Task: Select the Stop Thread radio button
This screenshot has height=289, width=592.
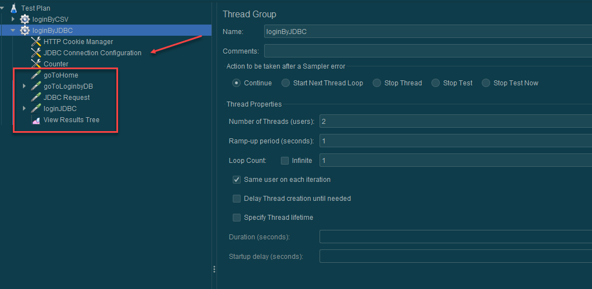Action: [379, 83]
